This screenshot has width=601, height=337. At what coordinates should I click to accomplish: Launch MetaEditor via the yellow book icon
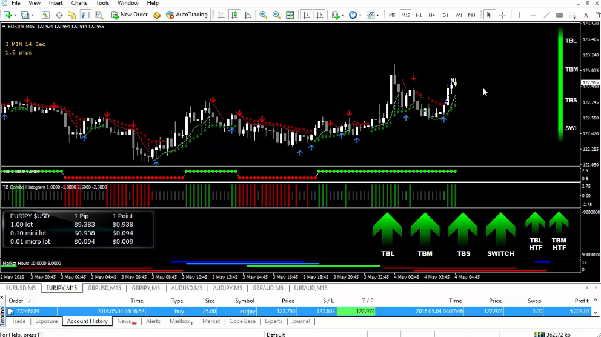click(157, 15)
